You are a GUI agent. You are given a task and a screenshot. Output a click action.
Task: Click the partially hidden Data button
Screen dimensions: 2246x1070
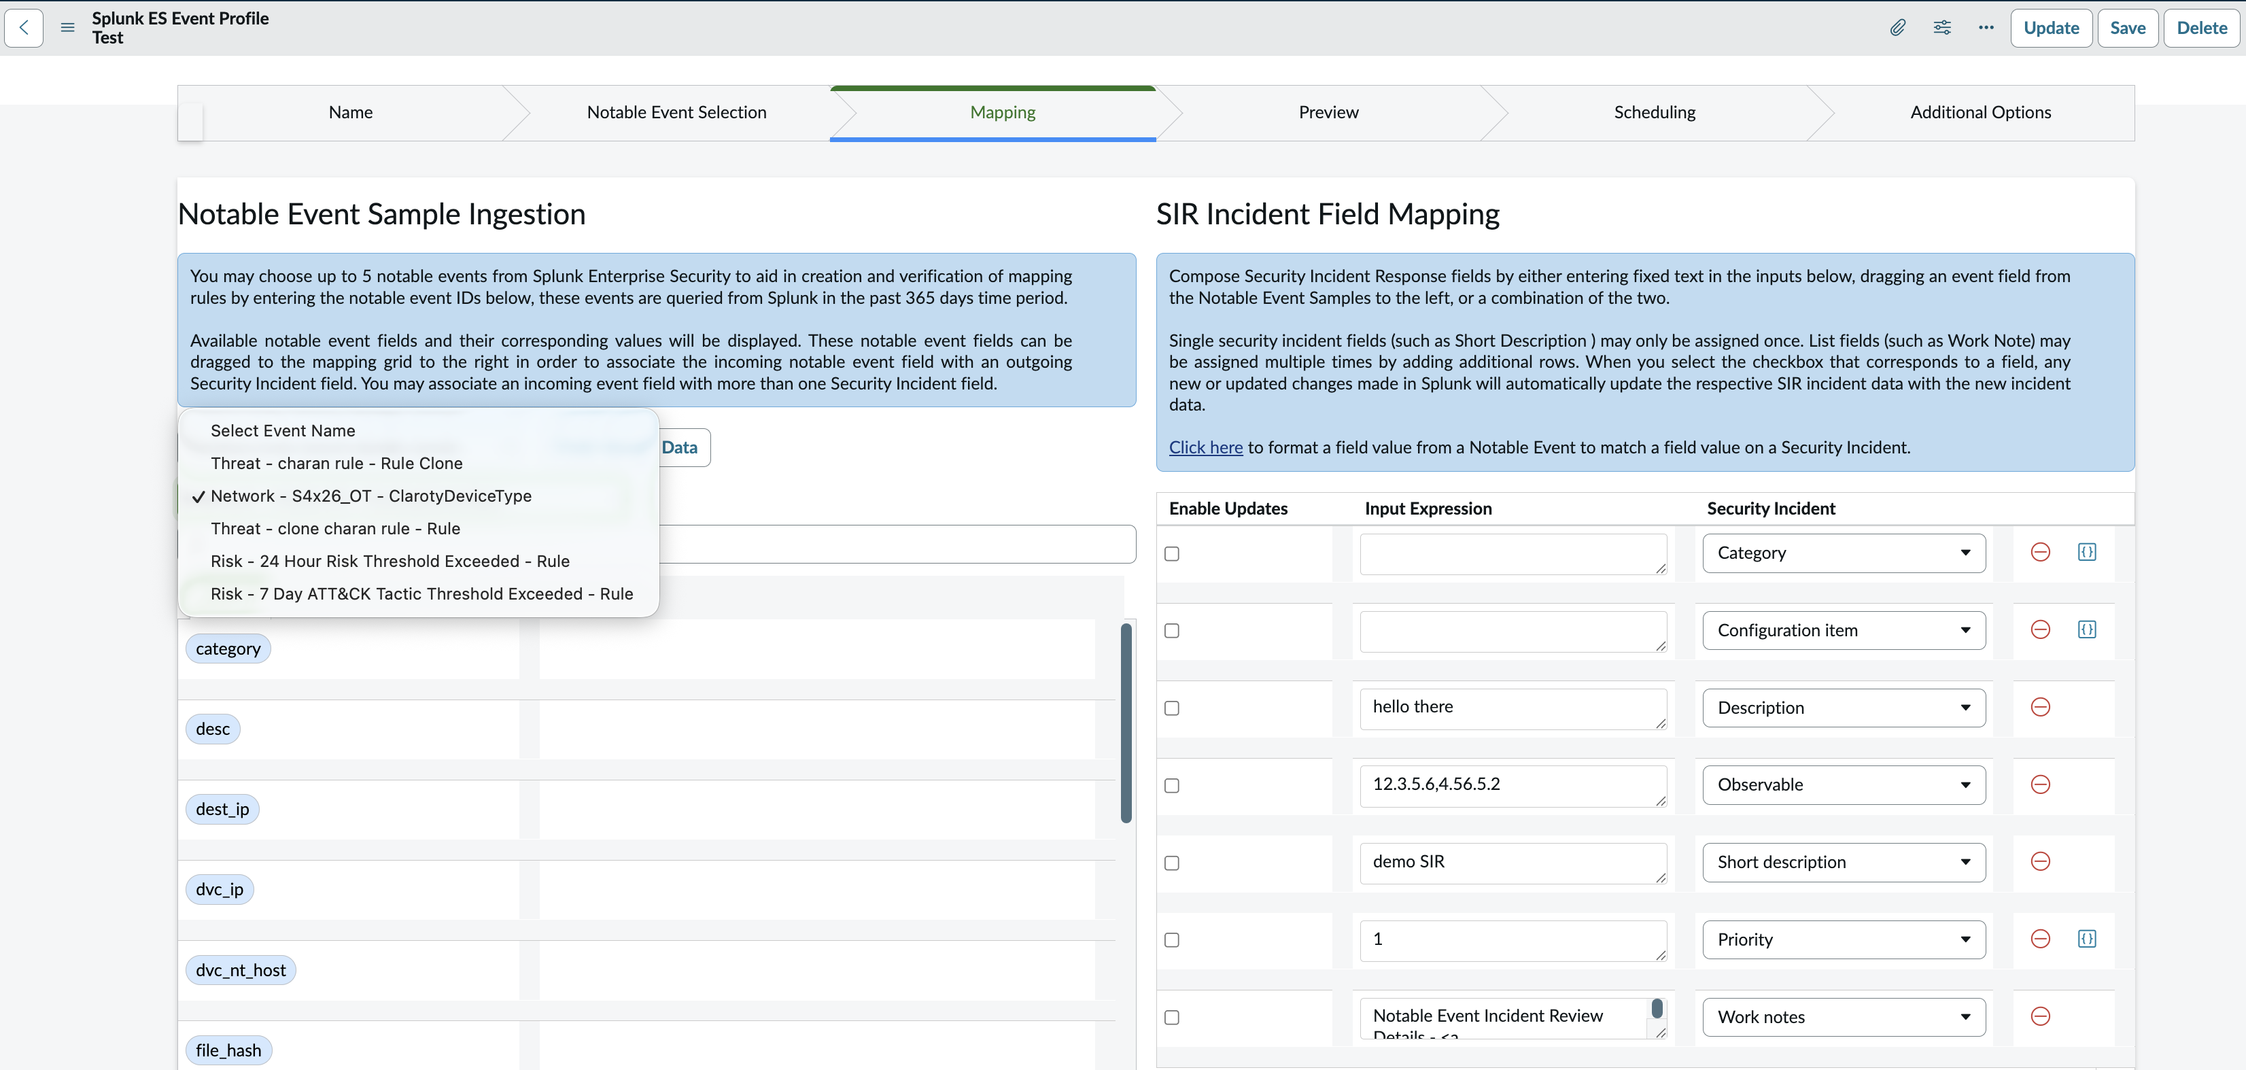pyautogui.click(x=685, y=447)
